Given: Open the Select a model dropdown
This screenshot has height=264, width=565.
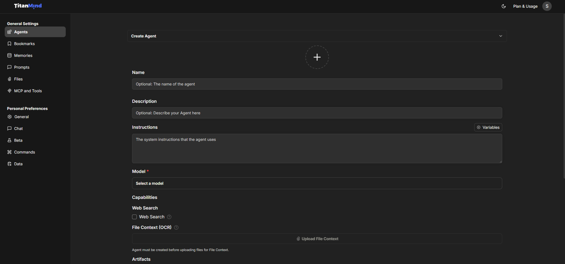Looking at the screenshot, I should click(x=317, y=183).
